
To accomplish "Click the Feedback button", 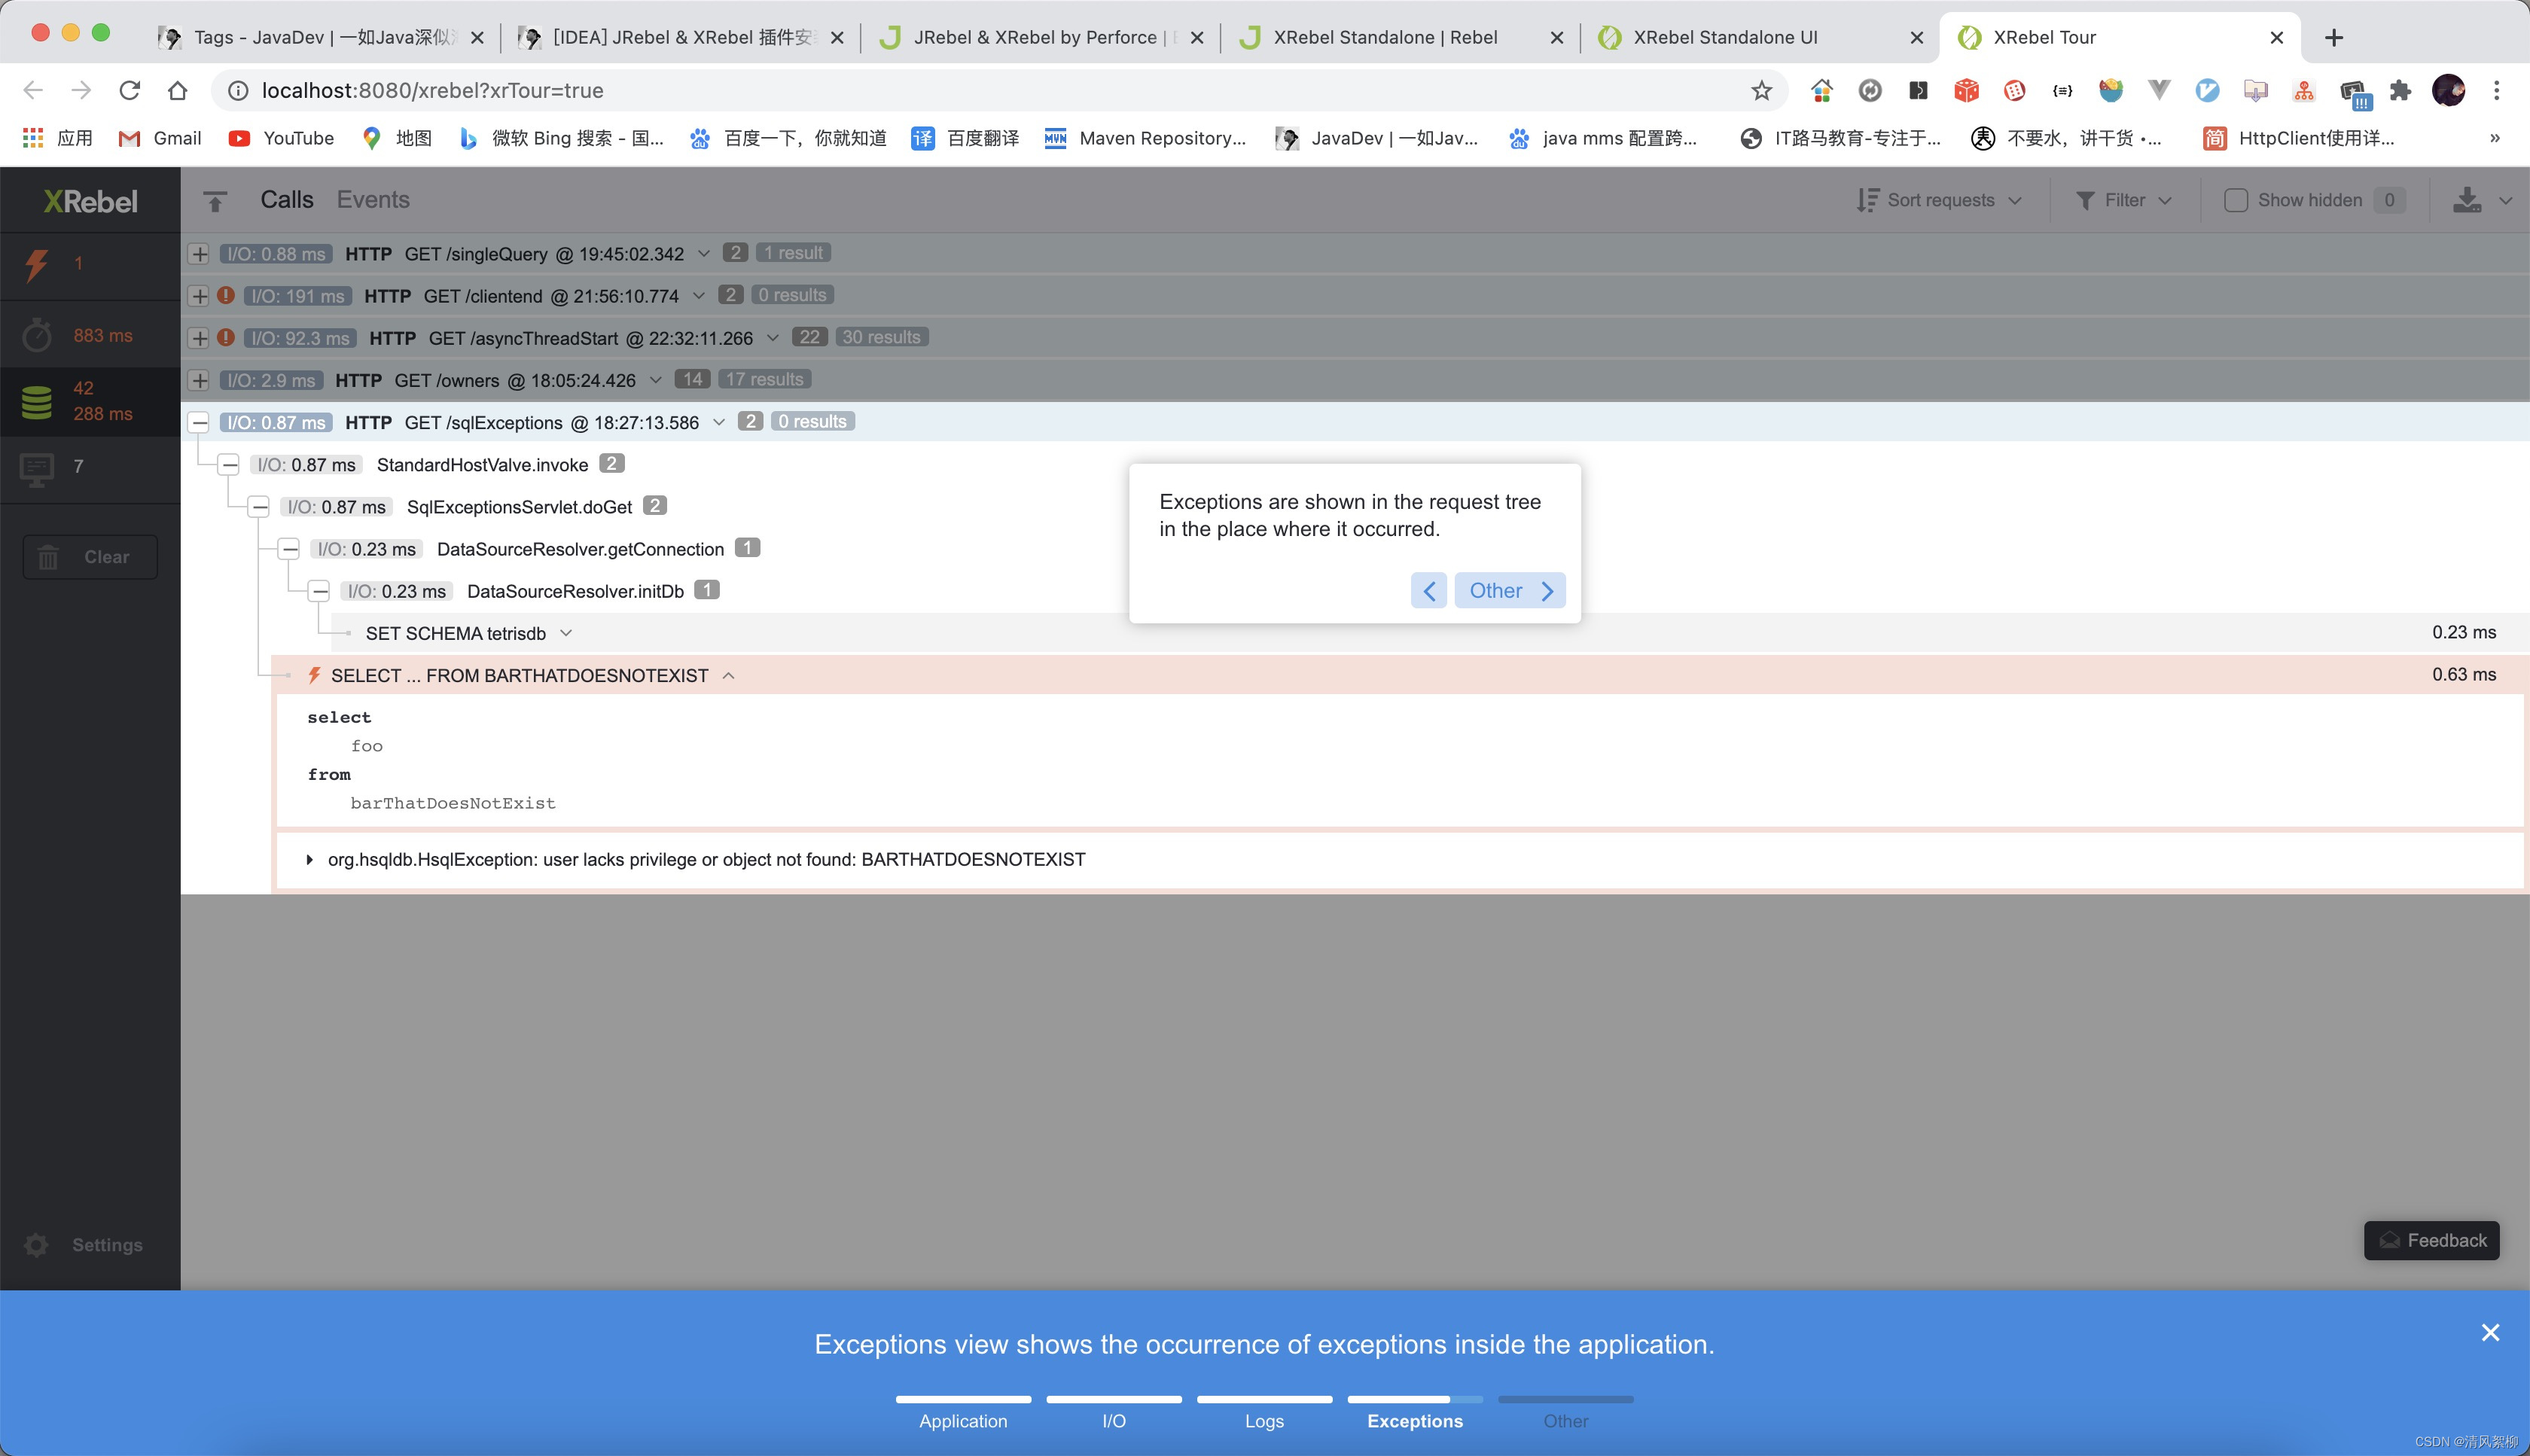I will pos(2431,1240).
